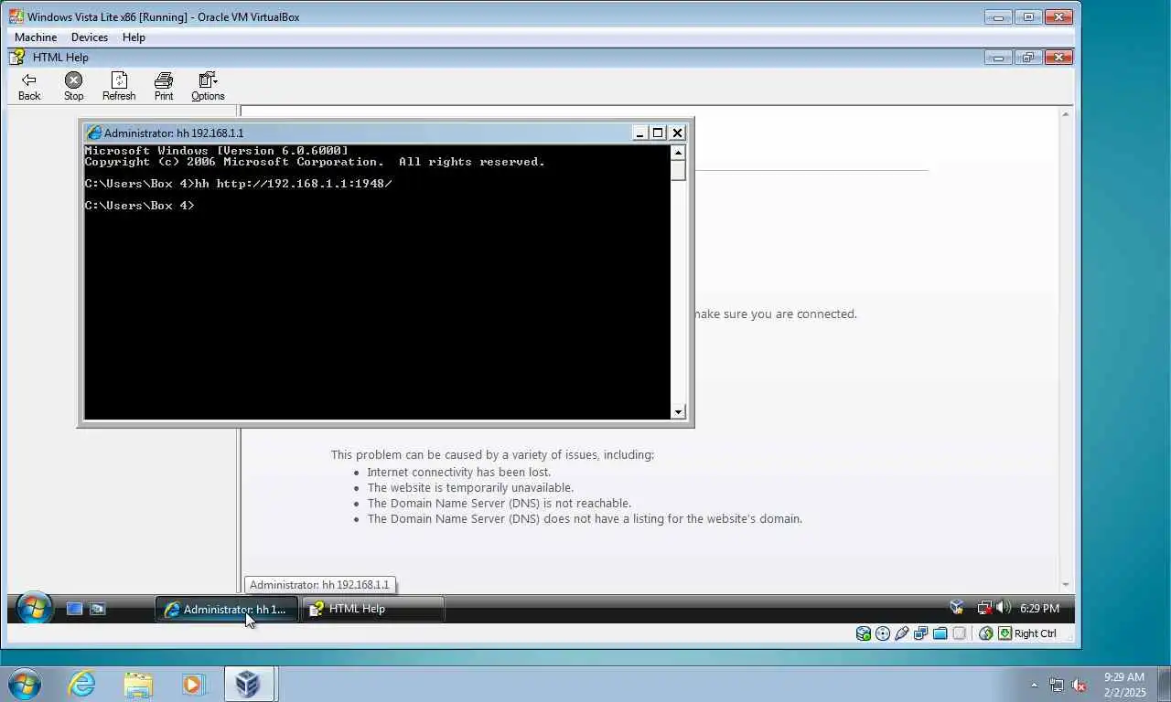Viewport: 1171px width, 702px height.
Task: Click the command prompt title bar icon
Action: 93,133
